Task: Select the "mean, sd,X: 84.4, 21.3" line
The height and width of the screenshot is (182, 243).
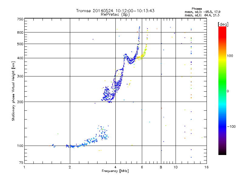Action: click(x=202, y=15)
